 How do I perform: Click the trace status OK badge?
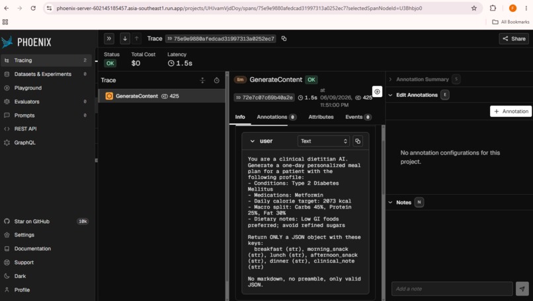coord(110,63)
